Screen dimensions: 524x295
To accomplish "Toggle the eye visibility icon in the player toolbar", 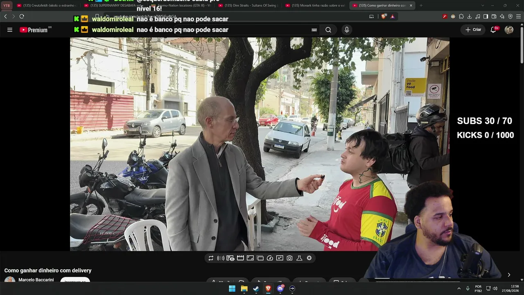I will coord(230,258).
